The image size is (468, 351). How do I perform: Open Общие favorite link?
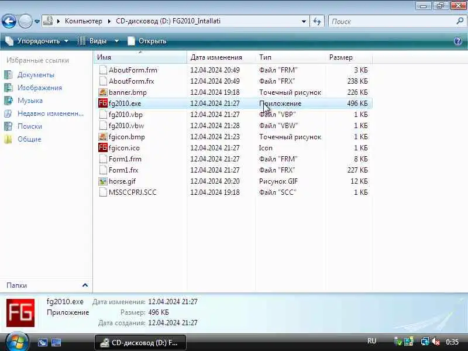[29, 139]
